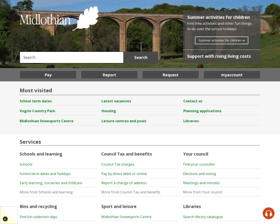280x224 pixels.
Task: Open the Your council heading
Action: 196,154
